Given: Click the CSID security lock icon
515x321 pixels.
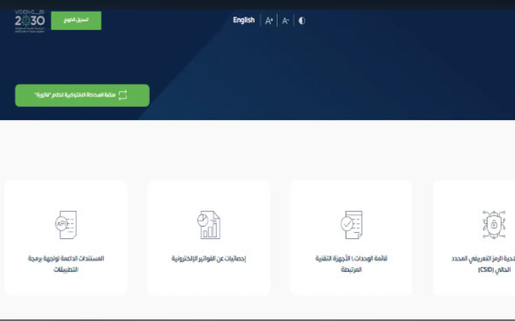Looking at the screenshot, I should (x=494, y=225).
